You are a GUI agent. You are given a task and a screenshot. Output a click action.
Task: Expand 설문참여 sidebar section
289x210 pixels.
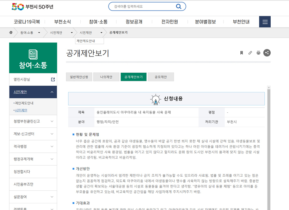click(33, 197)
